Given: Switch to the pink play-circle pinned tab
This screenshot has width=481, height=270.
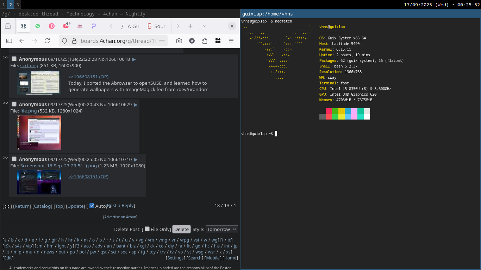Looking at the screenshot, I should [x=52, y=26].
